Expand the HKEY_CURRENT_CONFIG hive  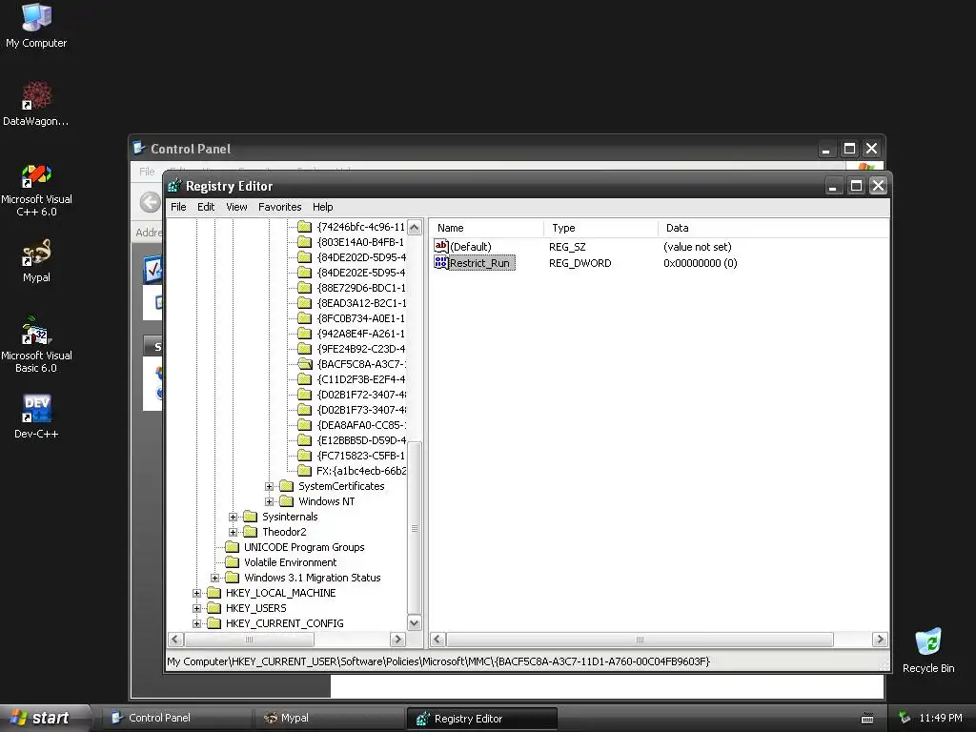[196, 623]
